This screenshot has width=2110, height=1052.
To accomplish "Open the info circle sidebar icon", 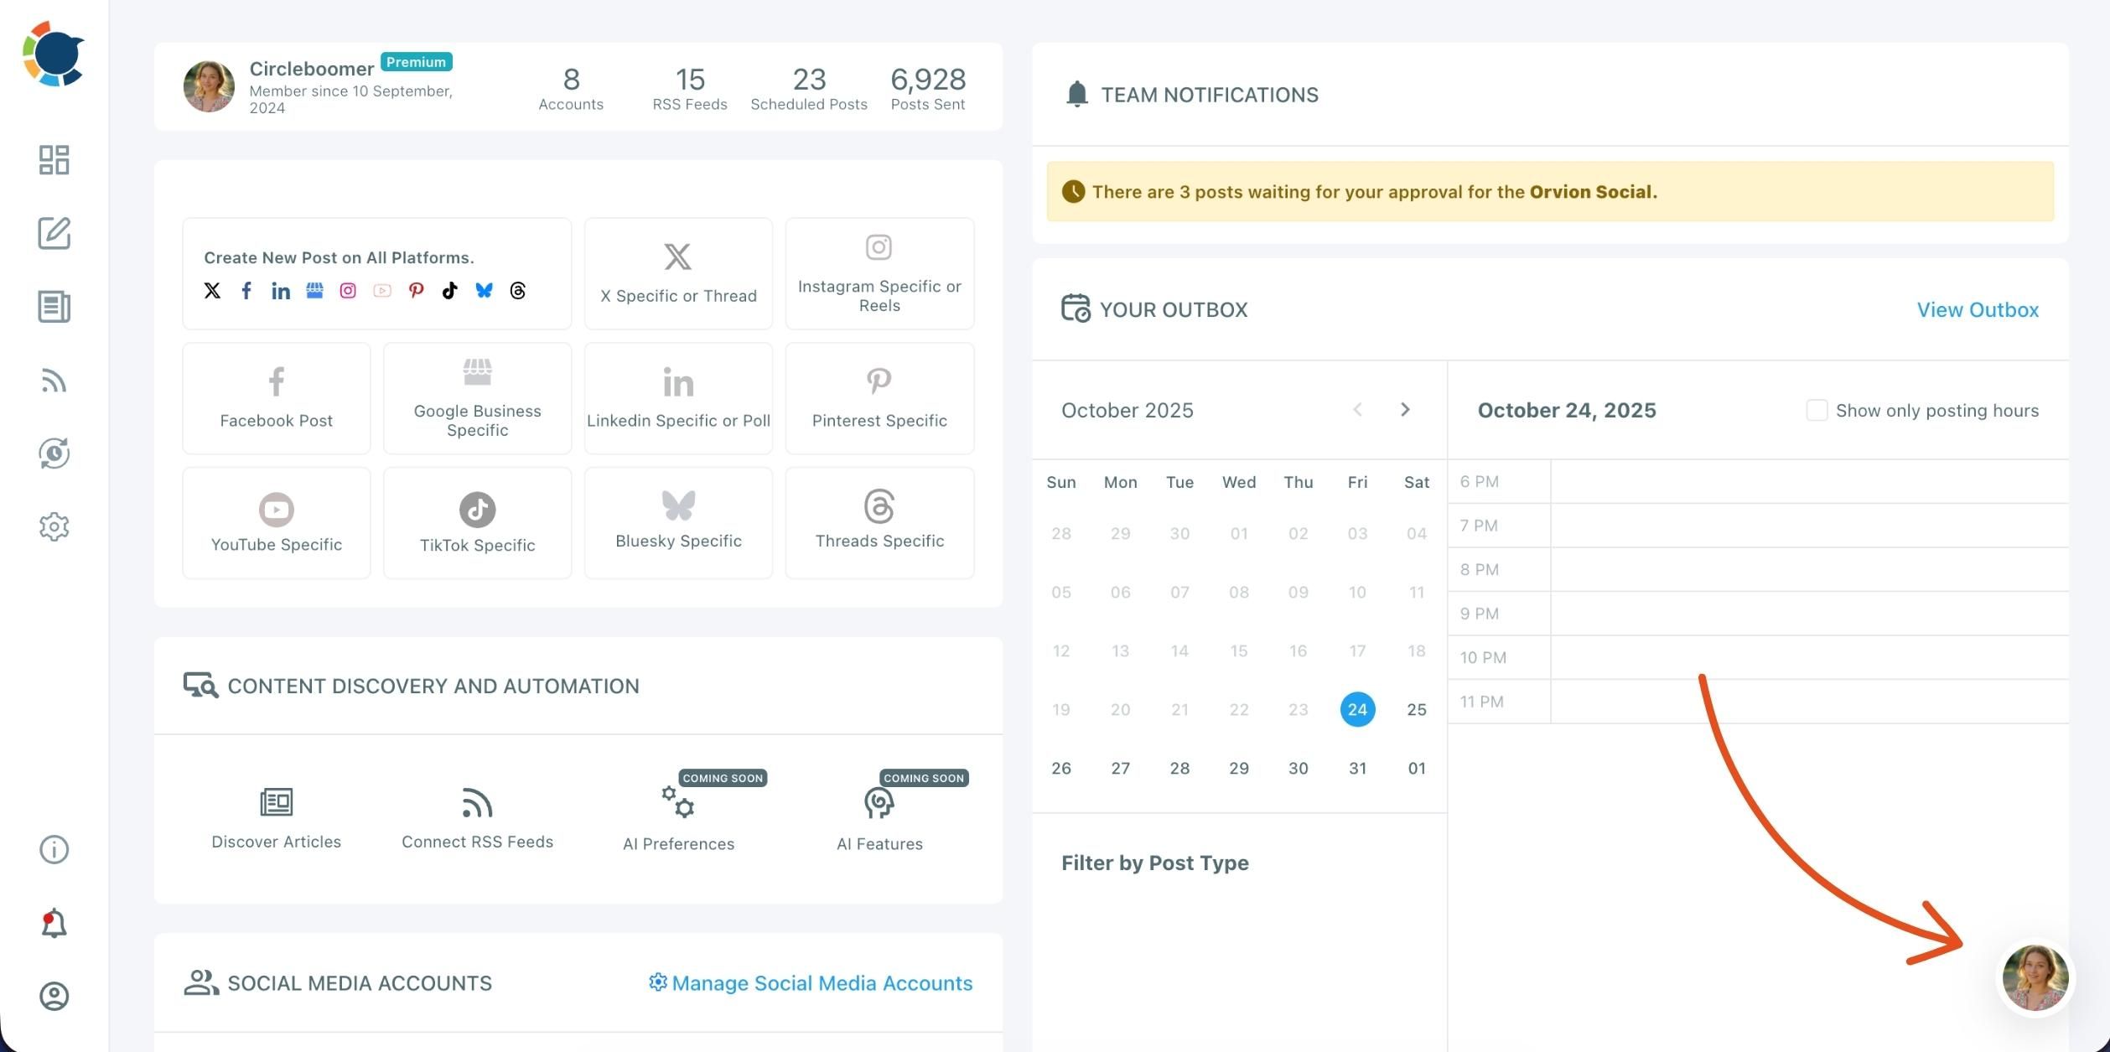I will [x=54, y=850].
